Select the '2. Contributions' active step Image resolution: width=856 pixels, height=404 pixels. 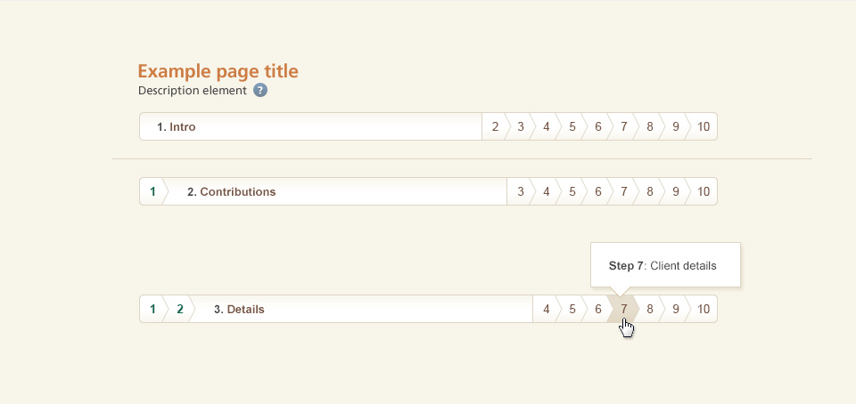point(231,191)
